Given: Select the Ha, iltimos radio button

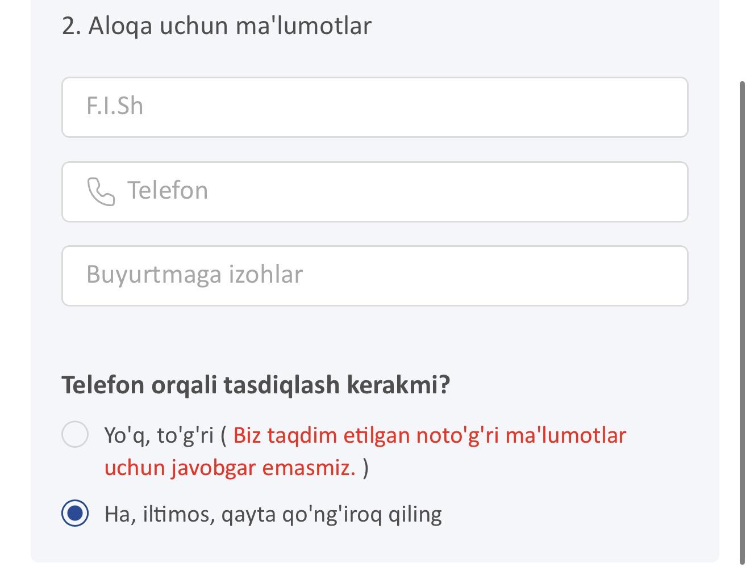Looking at the screenshot, I should [x=75, y=513].
